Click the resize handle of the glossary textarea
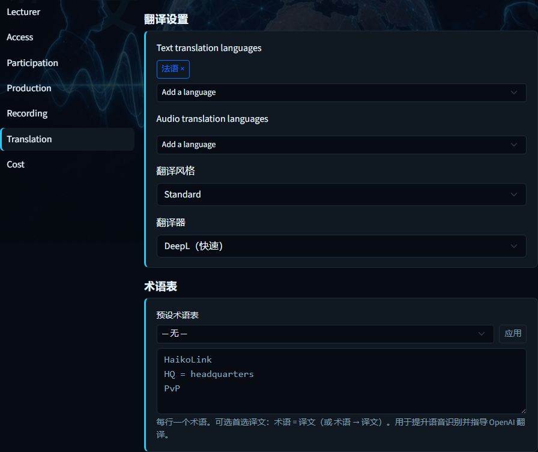Viewport: 538px width, 452px height. coord(523,411)
